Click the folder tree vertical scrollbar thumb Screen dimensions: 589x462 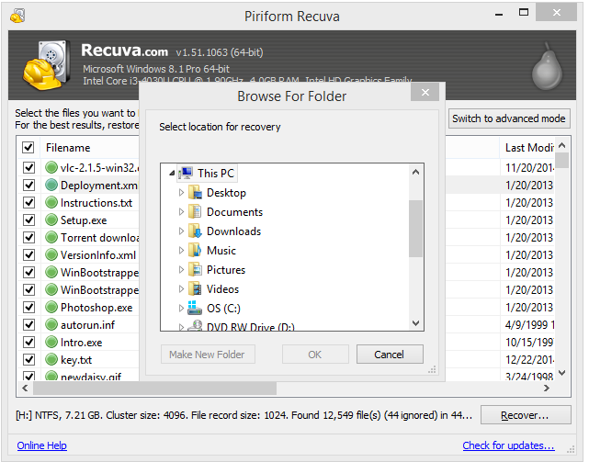click(415, 229)
